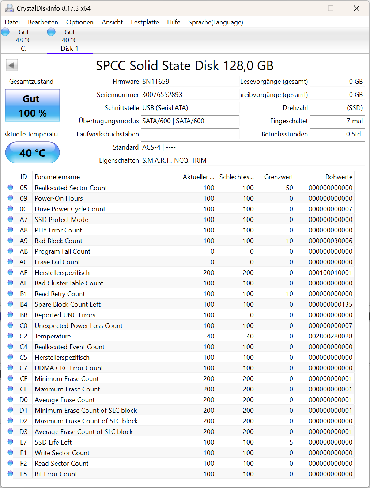Open the Festplatte menu

point(145,22)
